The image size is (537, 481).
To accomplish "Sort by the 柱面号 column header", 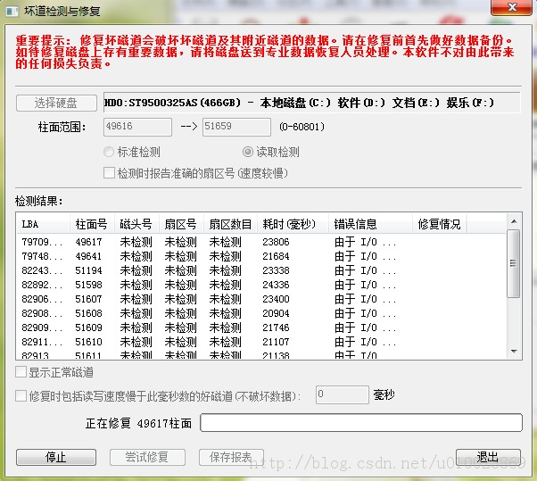I will click(92, 224).
